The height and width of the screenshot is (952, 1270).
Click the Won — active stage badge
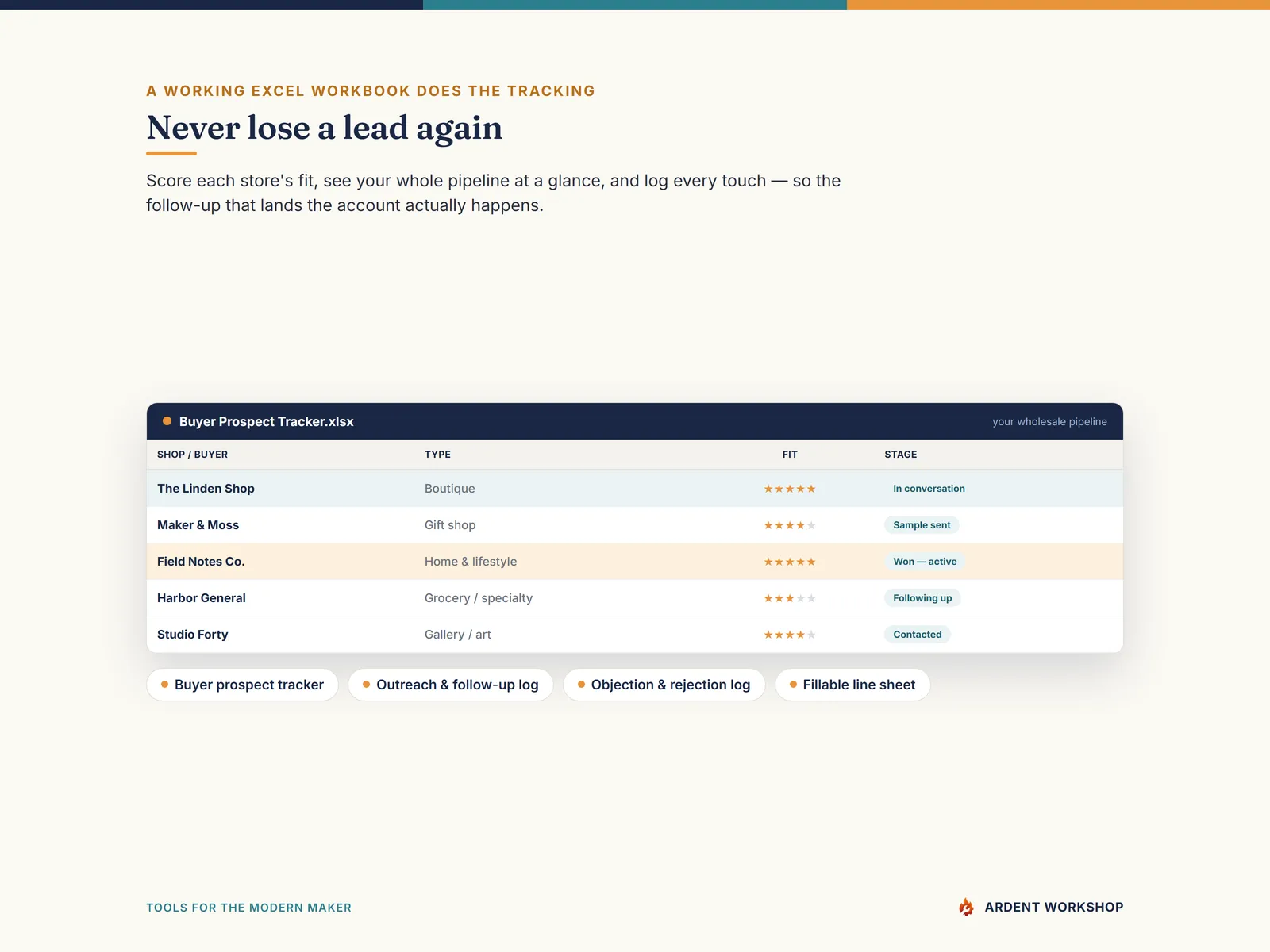point(925,562)
